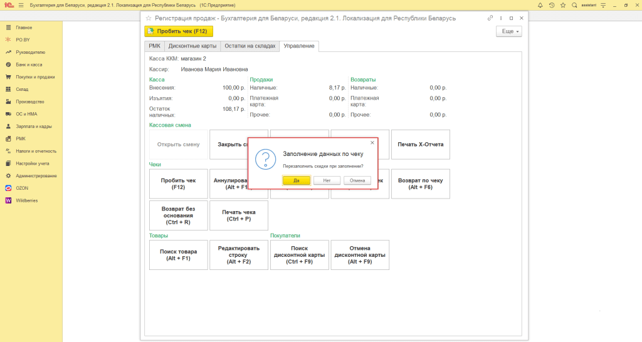
Task: Click Отмена дисконтной карты (Alt + F9)
Action: 360,255
